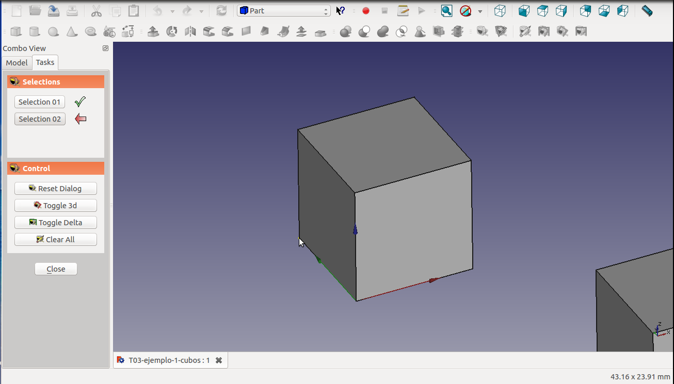This screenshot has width=674, height=384.
Task: Open the Part workbench dropdown
Action: tap(283, 11)
